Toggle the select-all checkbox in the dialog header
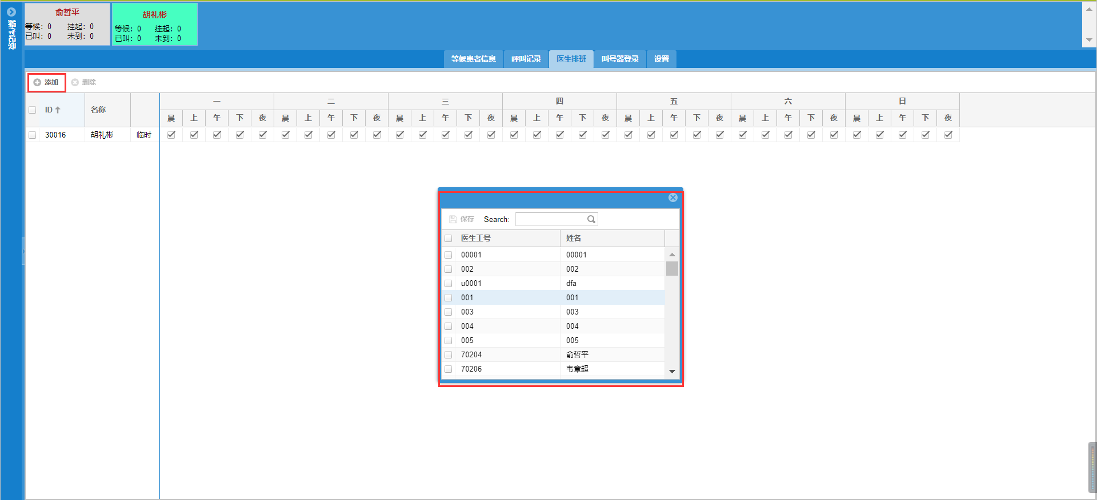This screenshot has width=1097, height=500. 449,239
